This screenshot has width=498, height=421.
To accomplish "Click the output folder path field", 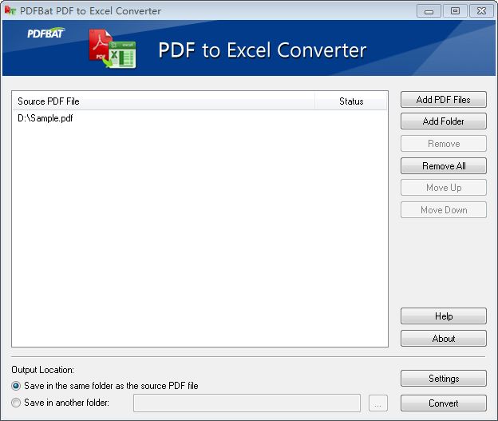I will (247, 403).
